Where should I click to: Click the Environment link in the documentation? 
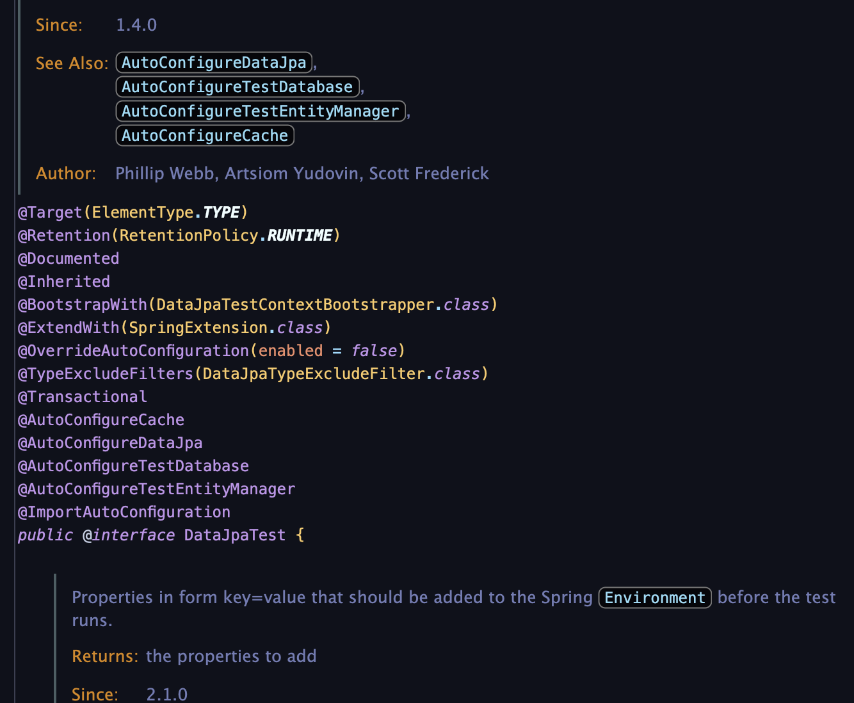pos(654,598)
